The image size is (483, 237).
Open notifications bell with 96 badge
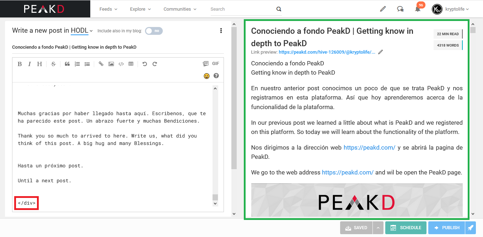(418, 9)
